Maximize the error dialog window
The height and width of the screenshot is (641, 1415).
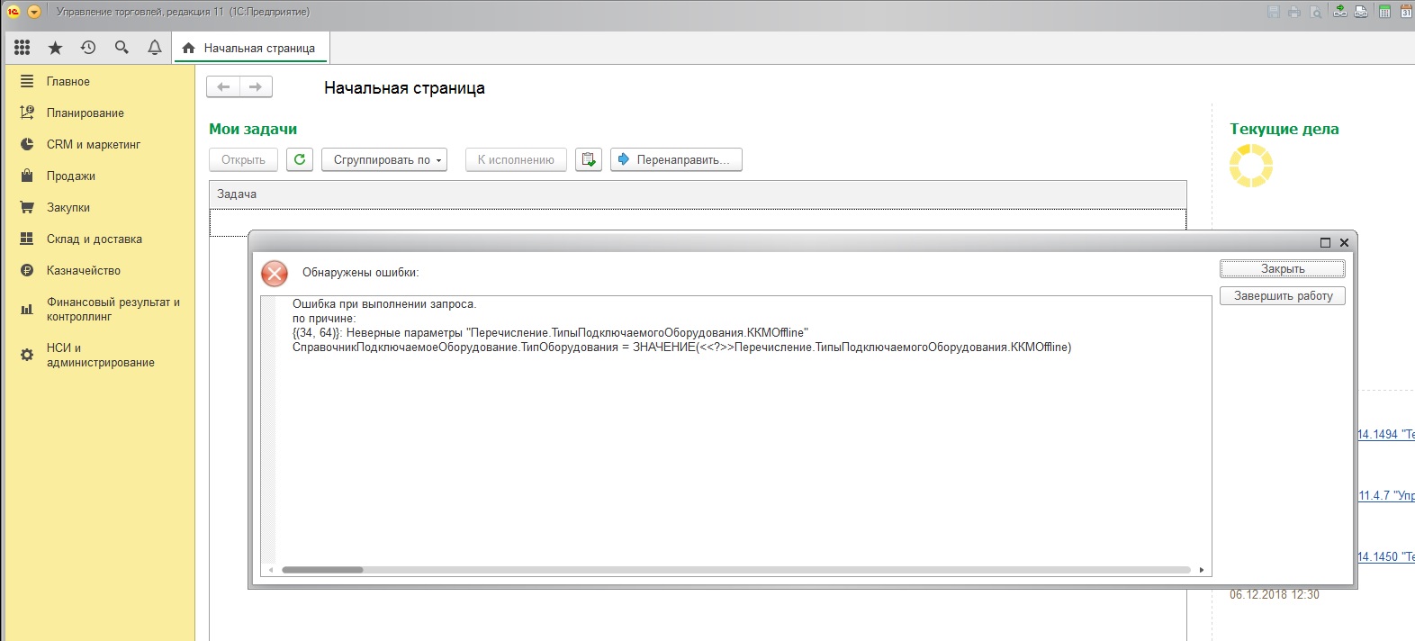point(1325,243)
